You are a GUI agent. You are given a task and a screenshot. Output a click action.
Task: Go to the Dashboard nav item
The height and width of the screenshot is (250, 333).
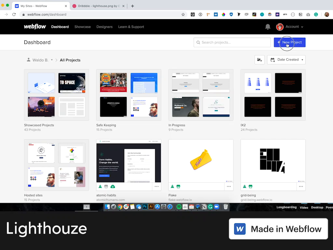point(60,27)
